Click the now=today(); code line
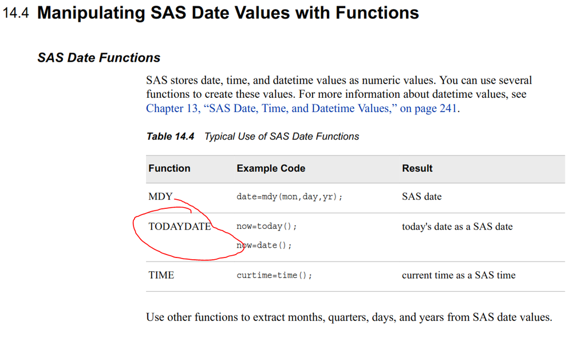This screenshot has height=349, width=572. click(x=267, y=227)
